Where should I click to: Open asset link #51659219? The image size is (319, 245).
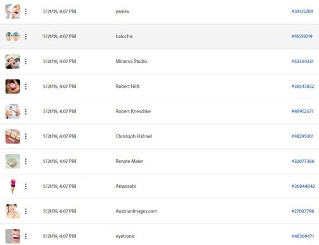point(302,36)
